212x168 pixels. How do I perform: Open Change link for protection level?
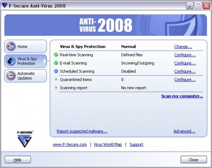tap(183, 47)
